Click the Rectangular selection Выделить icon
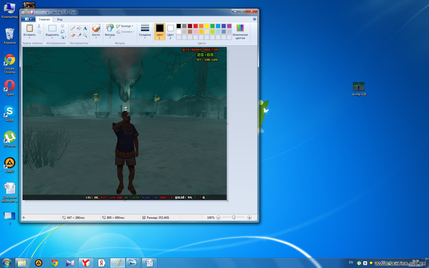 point(52,28)
